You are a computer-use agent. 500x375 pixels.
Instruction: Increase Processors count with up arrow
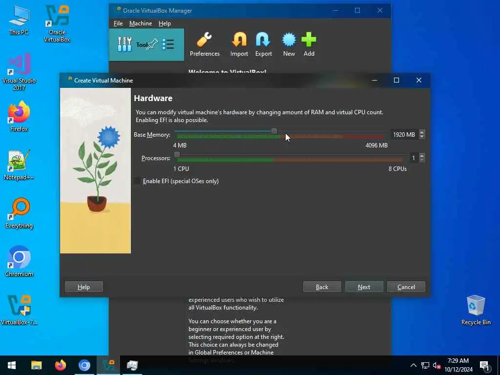tap(422, 156)
